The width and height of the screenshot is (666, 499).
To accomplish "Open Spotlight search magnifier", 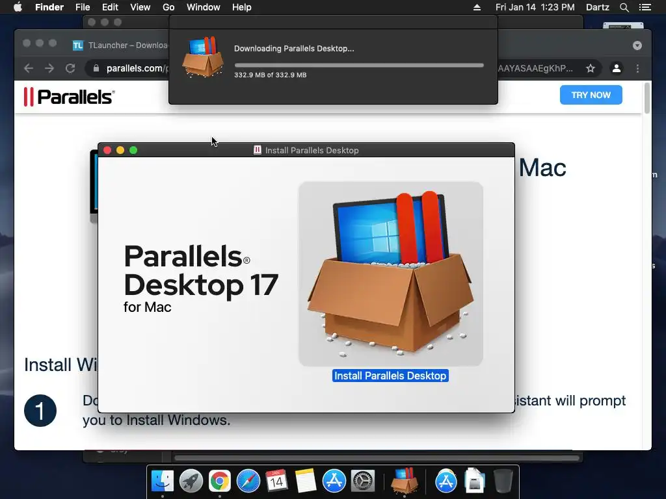I will [624, 7].
